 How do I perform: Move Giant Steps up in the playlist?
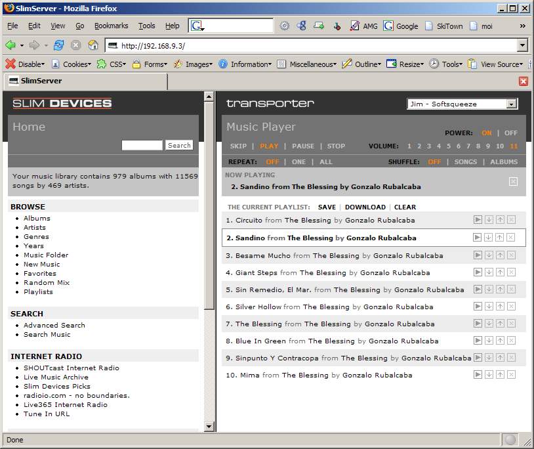click(500, 272)
